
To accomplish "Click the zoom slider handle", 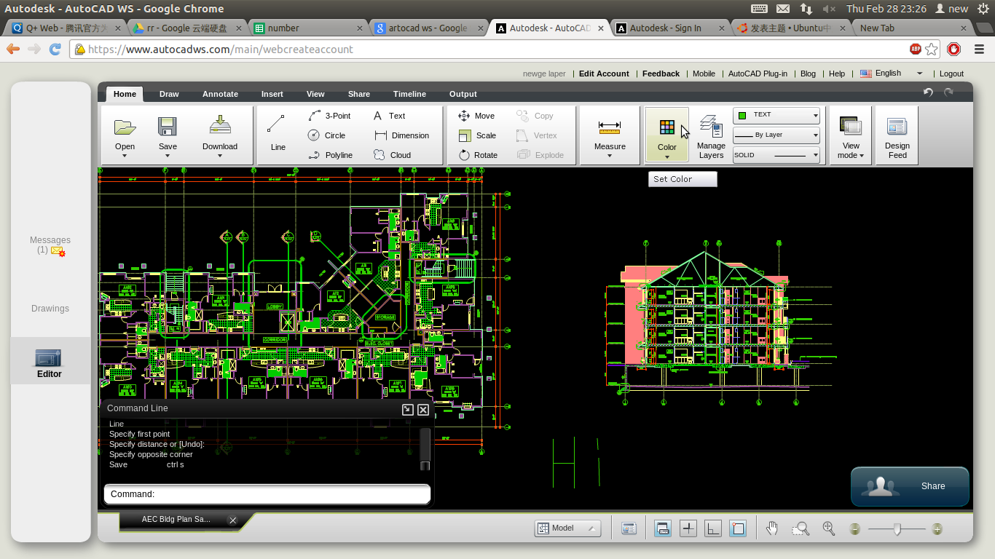I will point(897,529).
